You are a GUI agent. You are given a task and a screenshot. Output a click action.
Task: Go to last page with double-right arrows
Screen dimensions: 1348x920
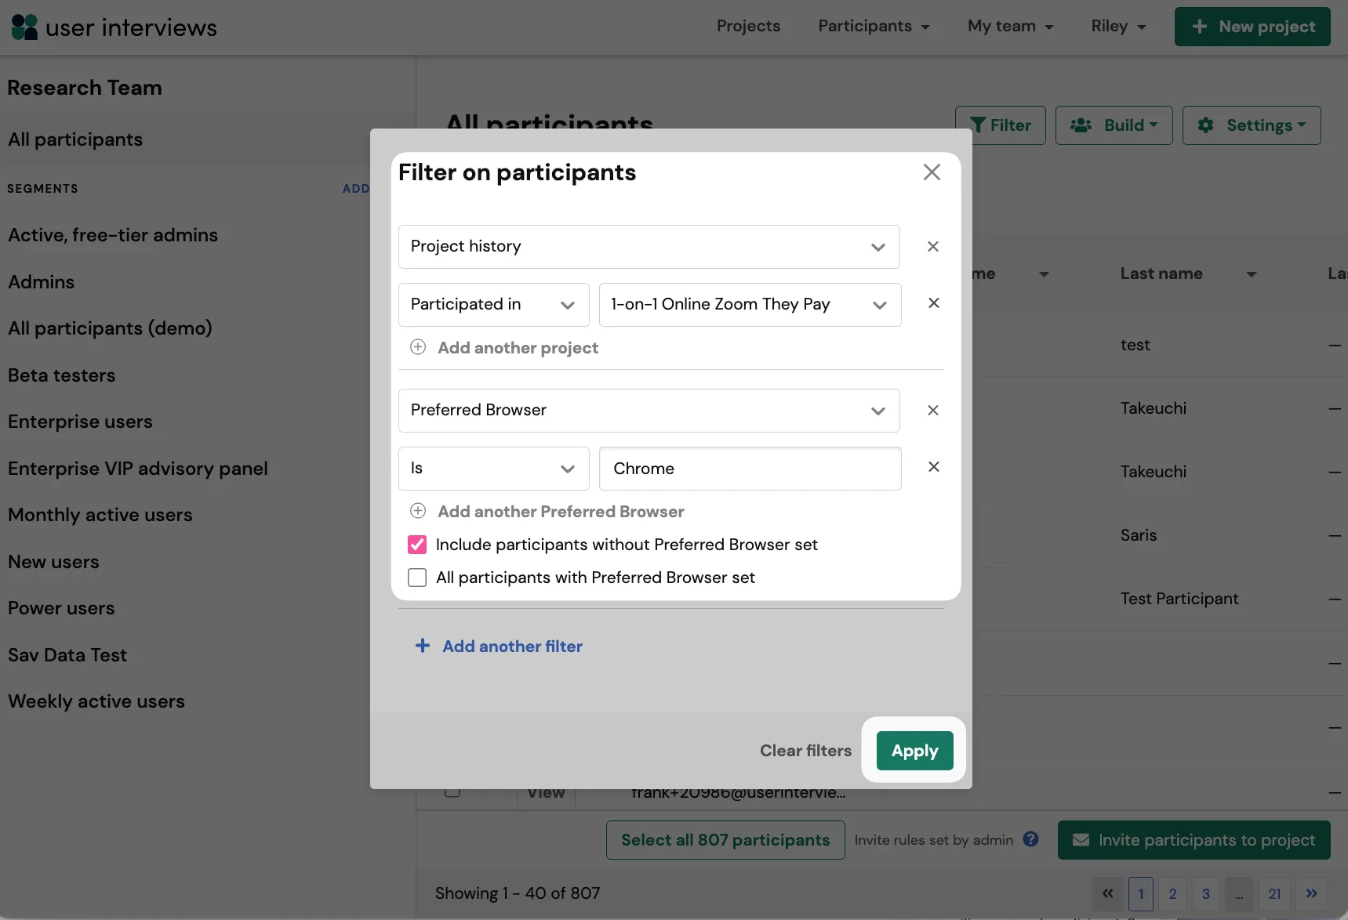click(x=1312, y=893)
